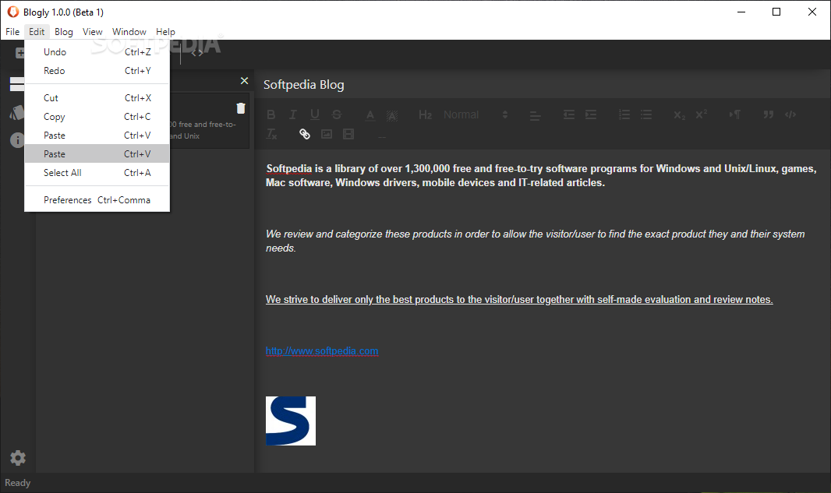Select the Softpedia S logo image

coord(291,421)
